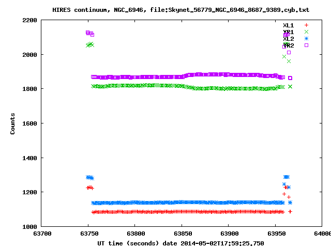Select the XL1 legend label
The image size is (331, 248).
[289, 25]
